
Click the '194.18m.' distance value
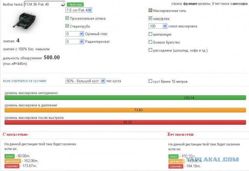pyautogui.click(x=194, y=166)
